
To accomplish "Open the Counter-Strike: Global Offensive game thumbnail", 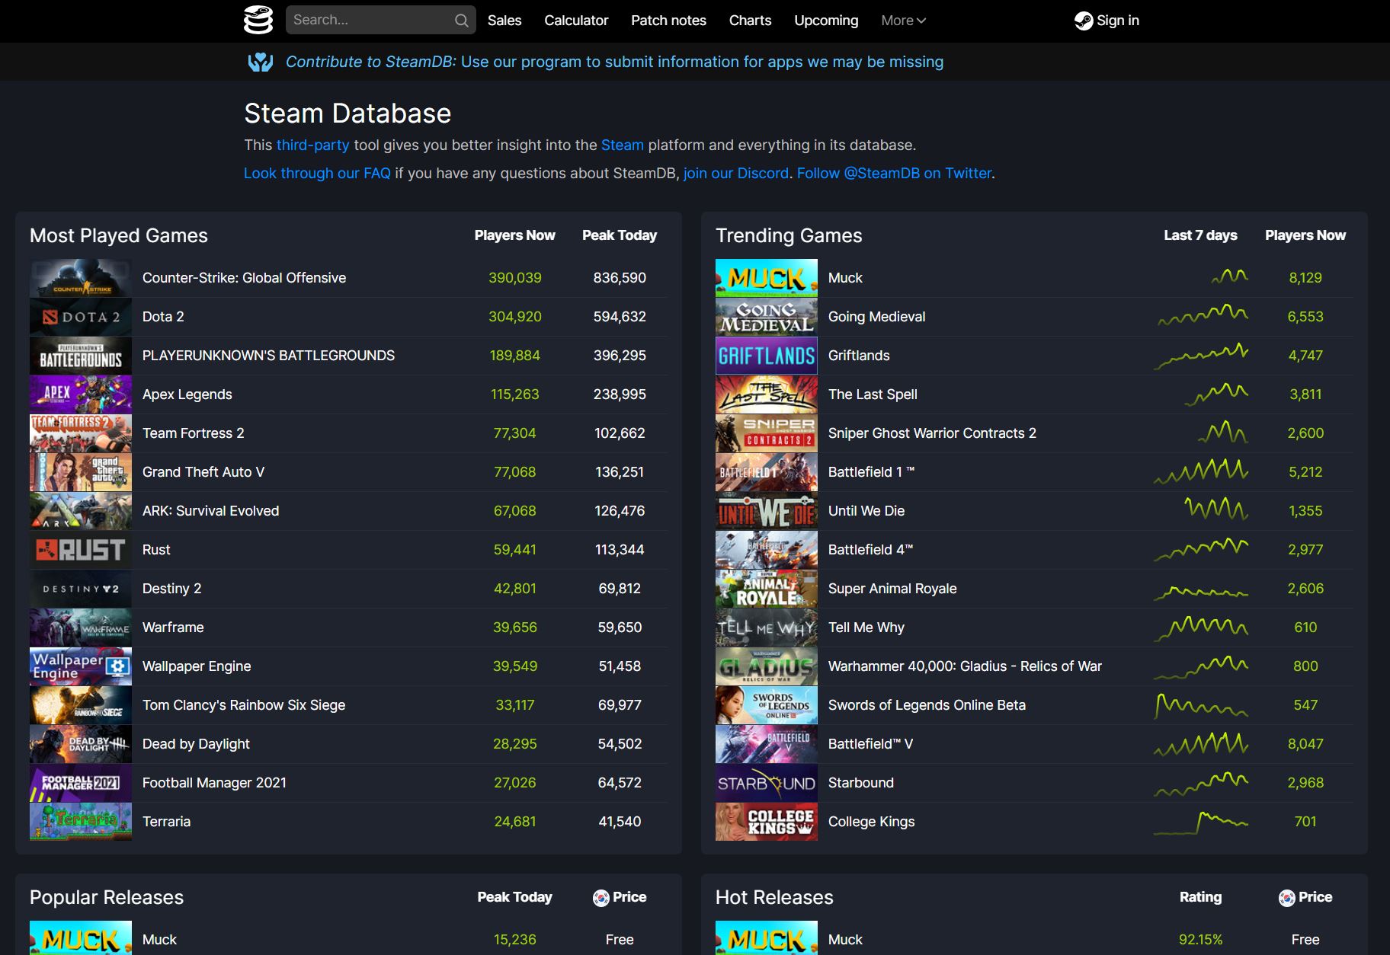I will click(81, 278).
